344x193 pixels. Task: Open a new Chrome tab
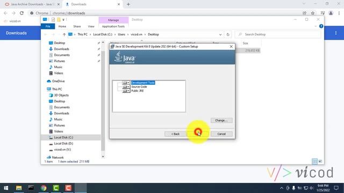[128, 4]
